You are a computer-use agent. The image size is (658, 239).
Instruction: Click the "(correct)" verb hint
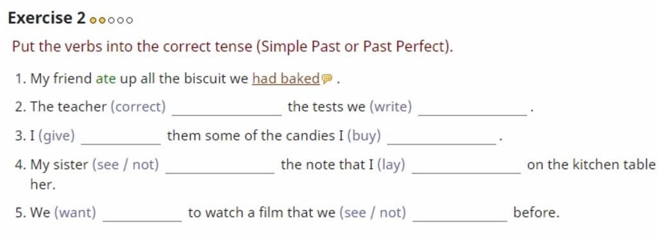(x=138, y=107)
